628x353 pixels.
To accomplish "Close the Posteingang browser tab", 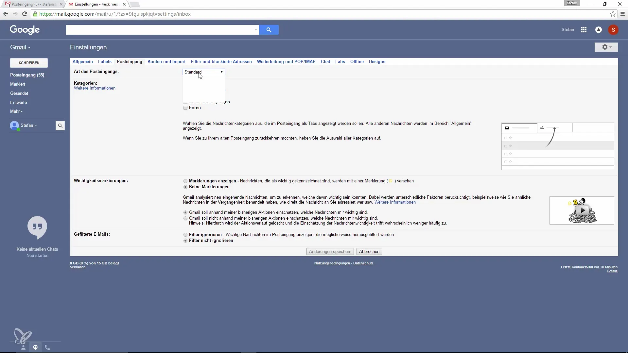I will point(61,4).
